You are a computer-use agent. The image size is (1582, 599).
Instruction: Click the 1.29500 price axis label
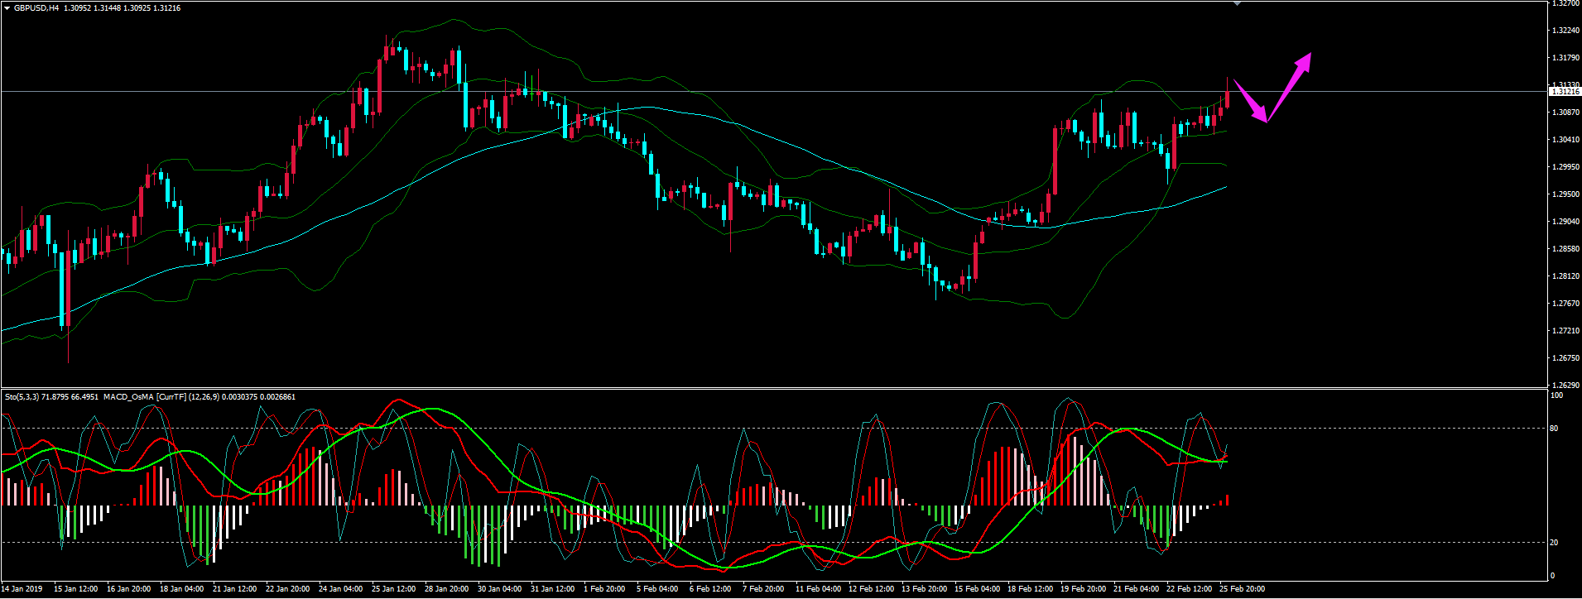[x=1565, y=194]
